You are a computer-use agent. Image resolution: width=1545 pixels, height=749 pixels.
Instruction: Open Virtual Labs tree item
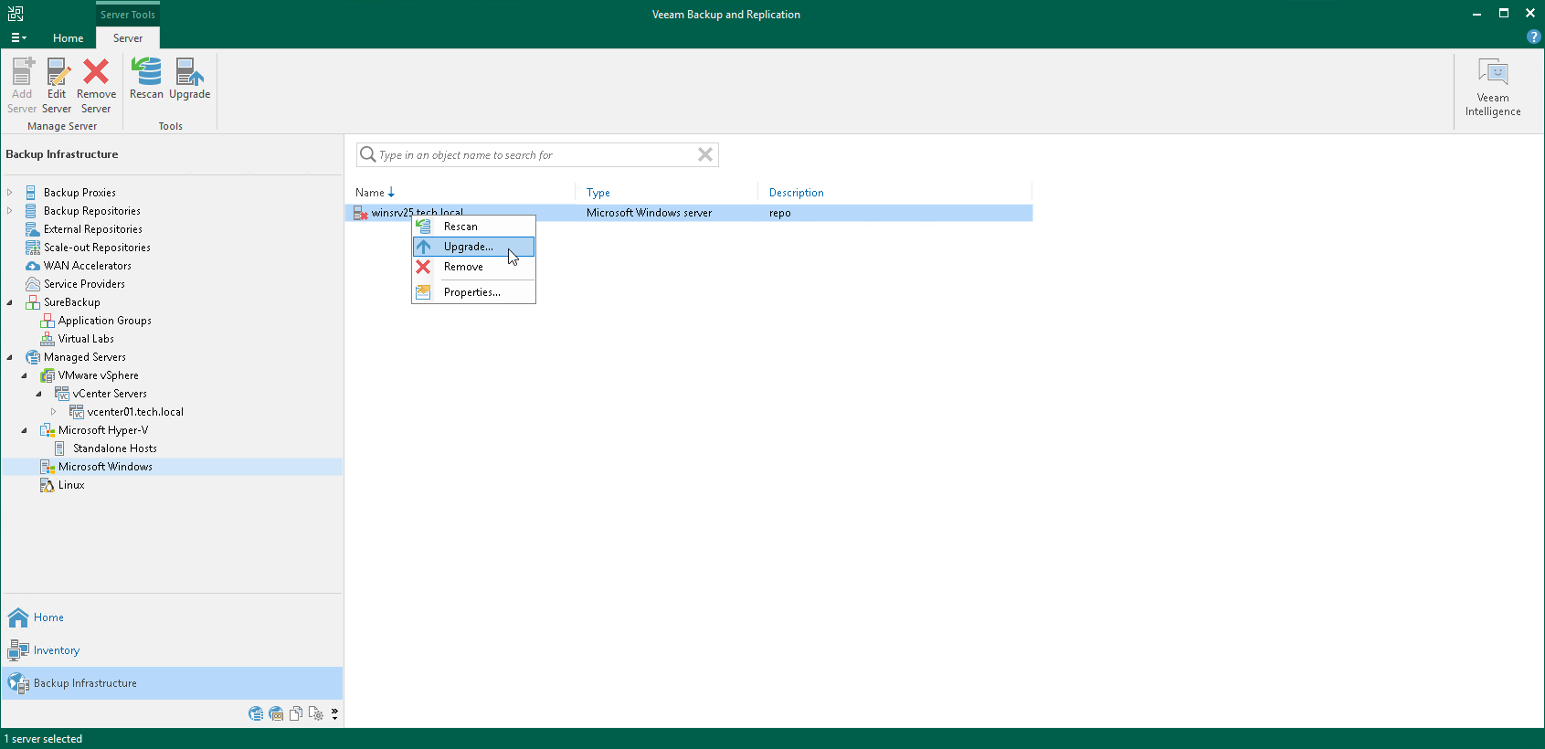pos(86,339)
